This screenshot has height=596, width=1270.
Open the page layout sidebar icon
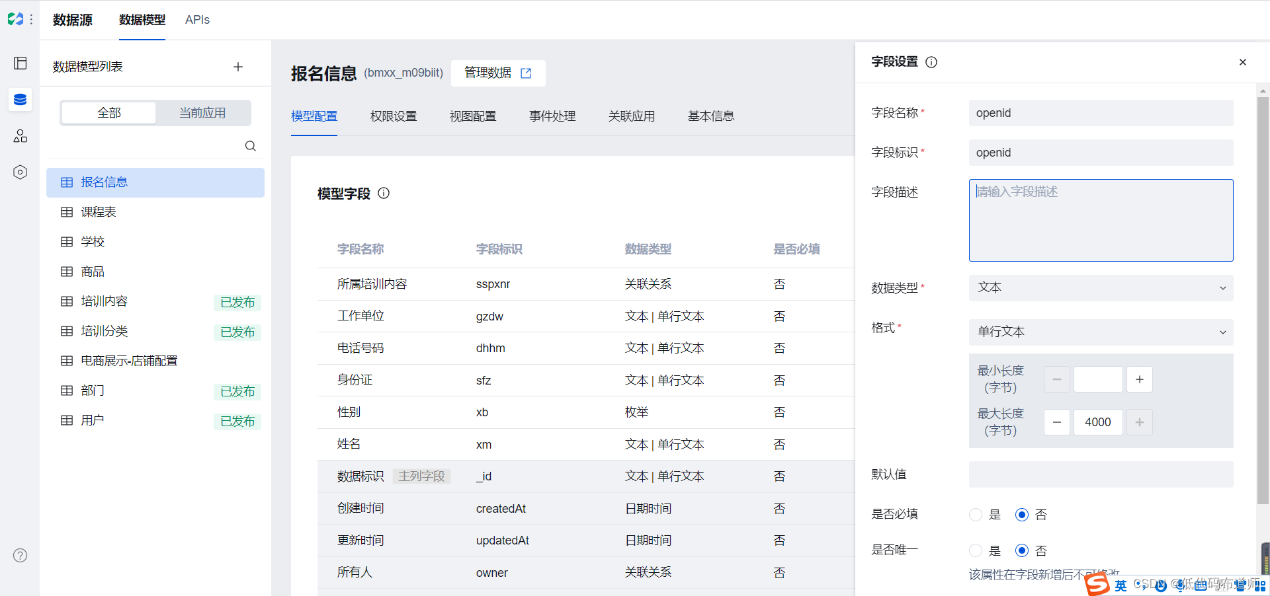click(20, 63)
